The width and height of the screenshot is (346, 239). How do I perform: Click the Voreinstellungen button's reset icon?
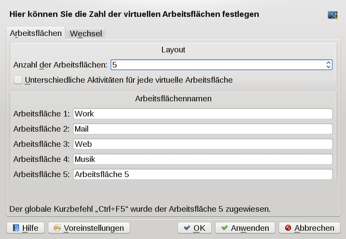point(57,228)
